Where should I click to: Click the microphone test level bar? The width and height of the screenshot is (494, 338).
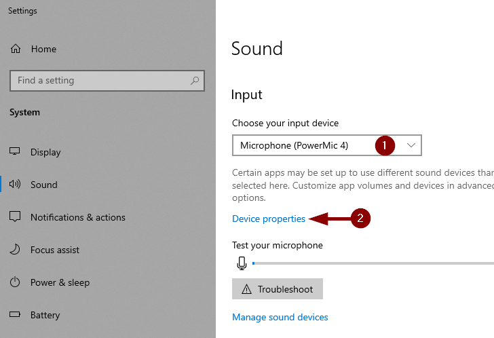point(373,263)
